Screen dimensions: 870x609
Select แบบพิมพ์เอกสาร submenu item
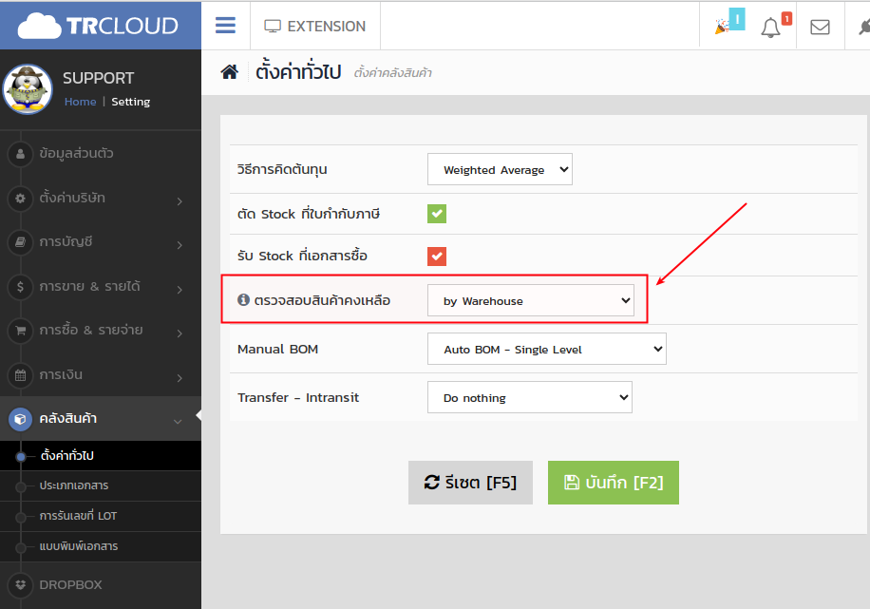[x=78, y=546]
